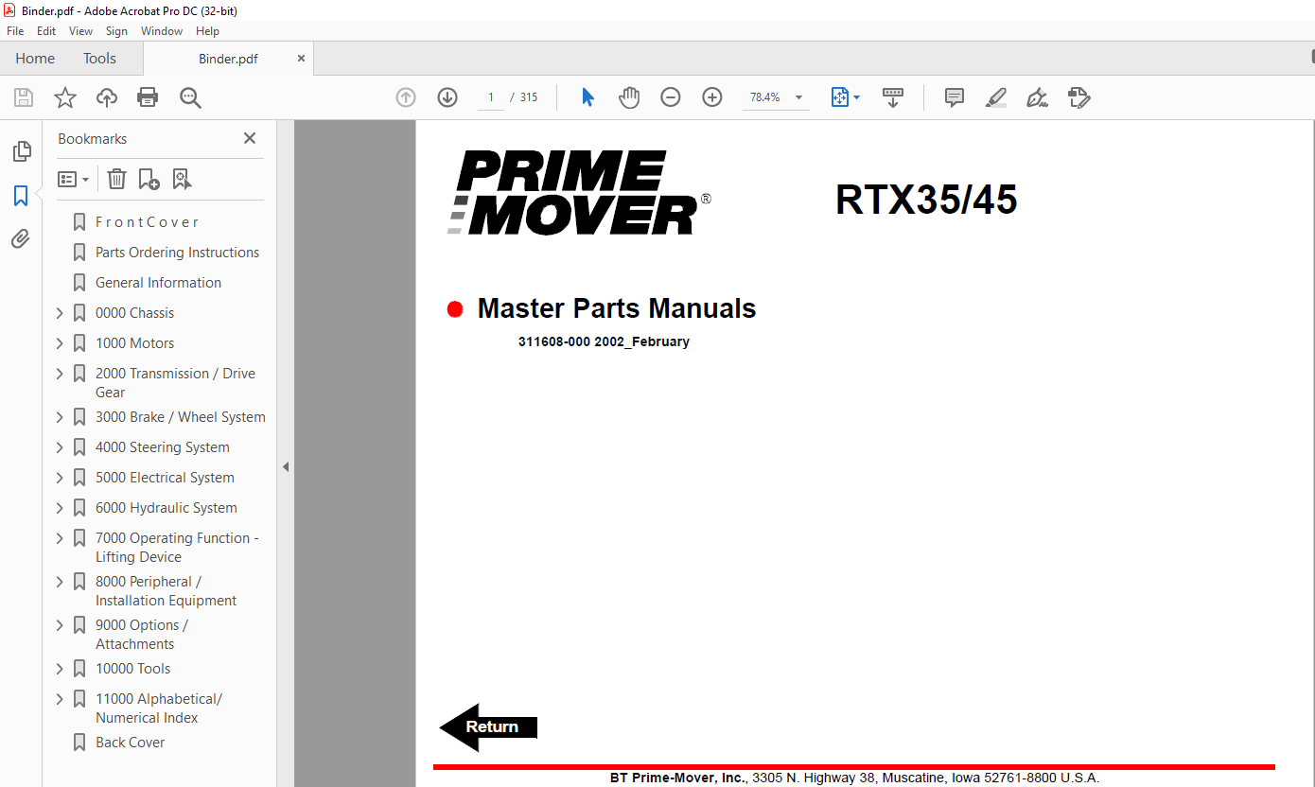Open the Help menu
This screenshot has height=787, width=1315.
point(208,31)
